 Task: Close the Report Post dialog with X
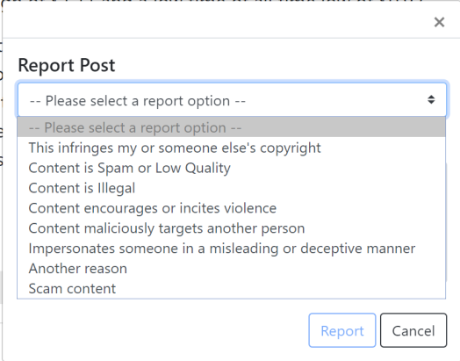click(x=439, y=22)
